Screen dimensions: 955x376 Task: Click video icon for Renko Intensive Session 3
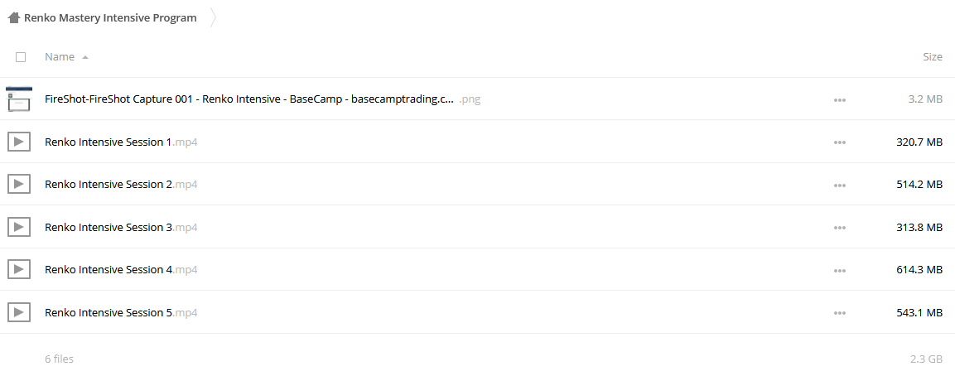19,227
